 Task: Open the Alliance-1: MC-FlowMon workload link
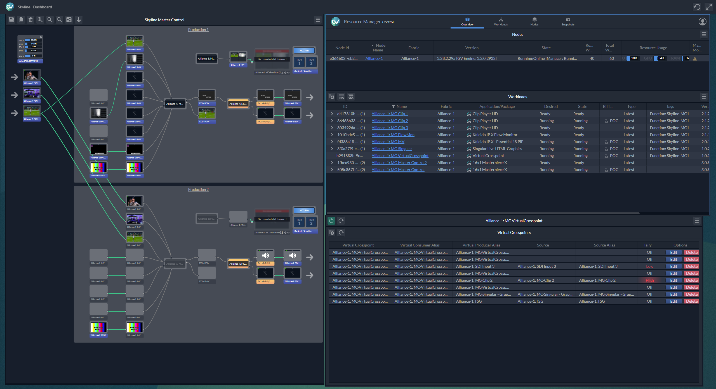(393, 135)
